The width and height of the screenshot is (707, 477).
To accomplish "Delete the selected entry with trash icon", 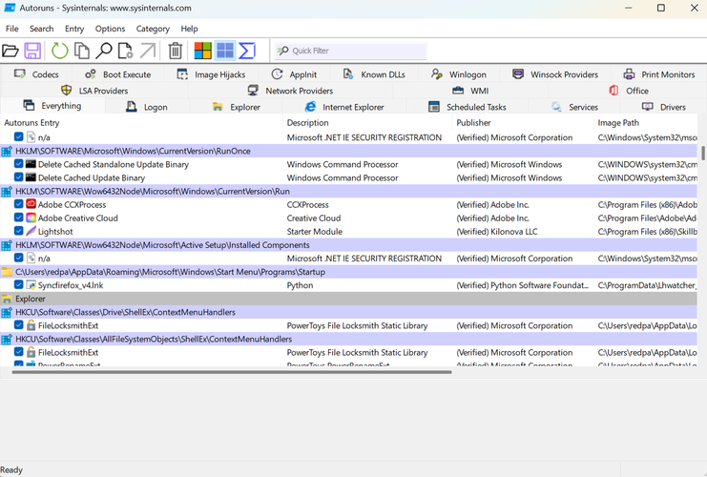I will tap(176, 51).
